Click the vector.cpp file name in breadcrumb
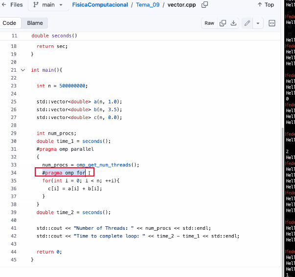295x277 pixels. pos(182,5)
